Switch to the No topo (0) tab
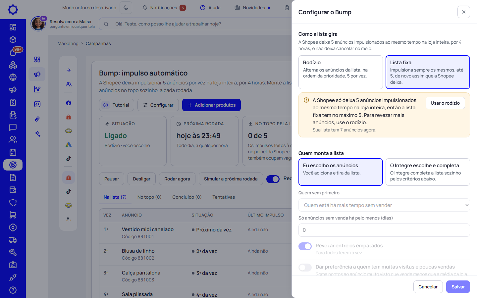The height and width of the screenshot is (298, 477). [x=149, y=197]
